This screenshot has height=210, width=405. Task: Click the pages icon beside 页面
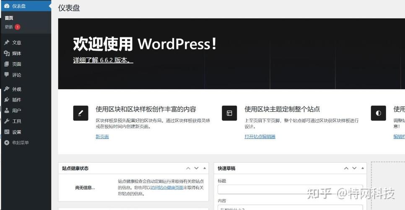click(x=7, y=64)
